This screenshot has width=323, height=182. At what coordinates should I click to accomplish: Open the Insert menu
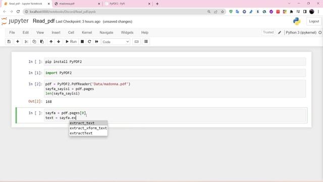[56, 32]
